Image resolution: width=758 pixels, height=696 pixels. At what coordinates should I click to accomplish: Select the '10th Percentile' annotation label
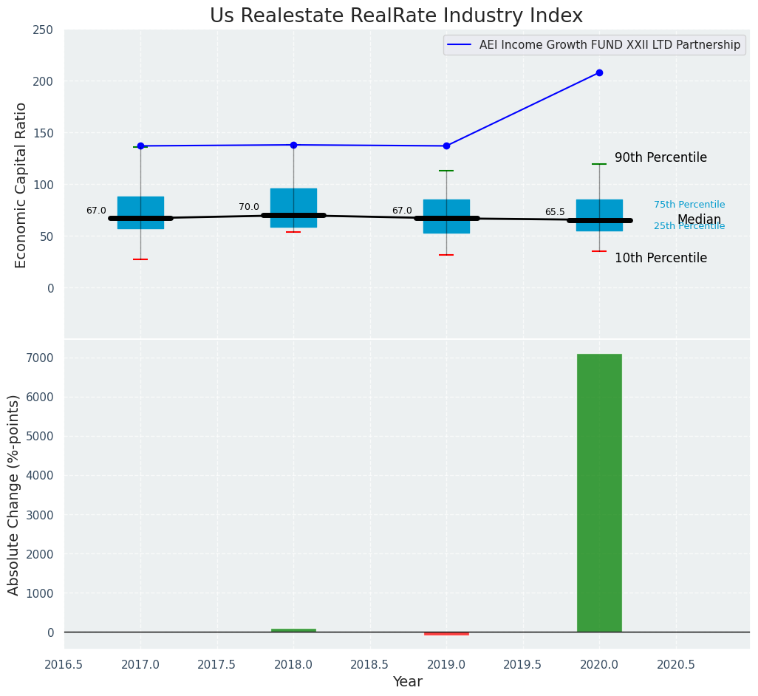tap(660, 259)
